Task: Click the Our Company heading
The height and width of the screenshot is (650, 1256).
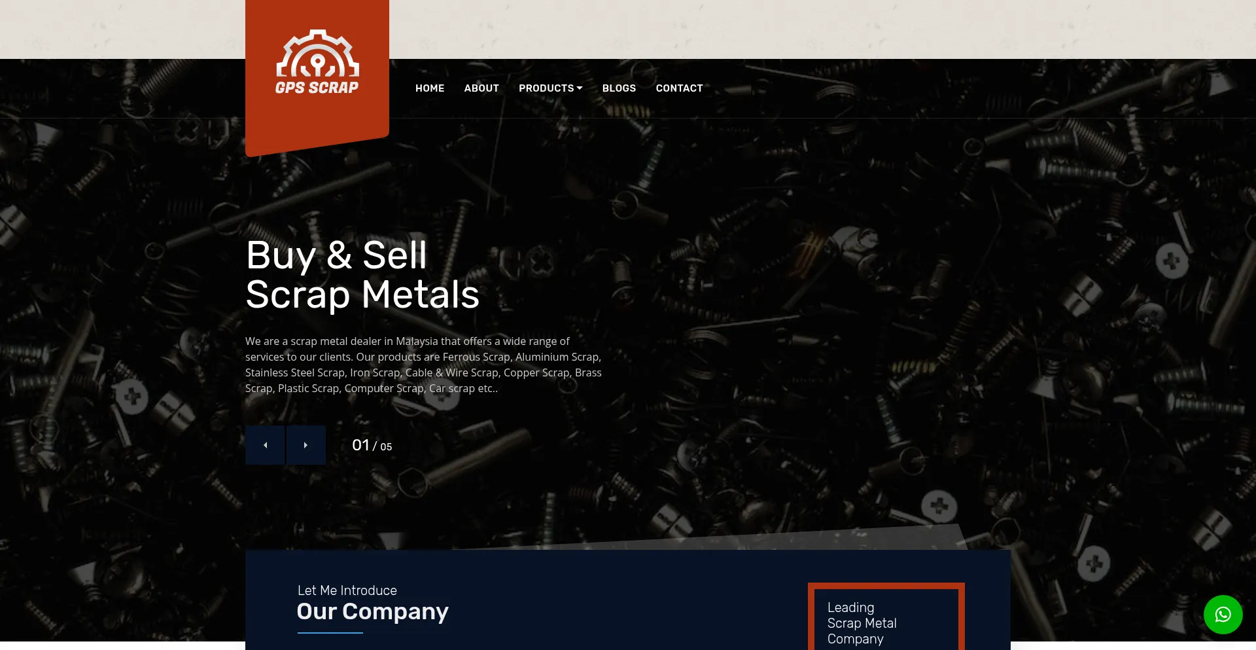Action: coord(373,611)
